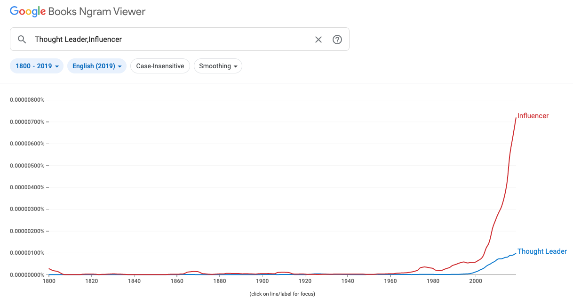Viewport: 573px width, 298px height.
Task: Click the 1800 mark on the x-axis
Action: coord(49,281)
